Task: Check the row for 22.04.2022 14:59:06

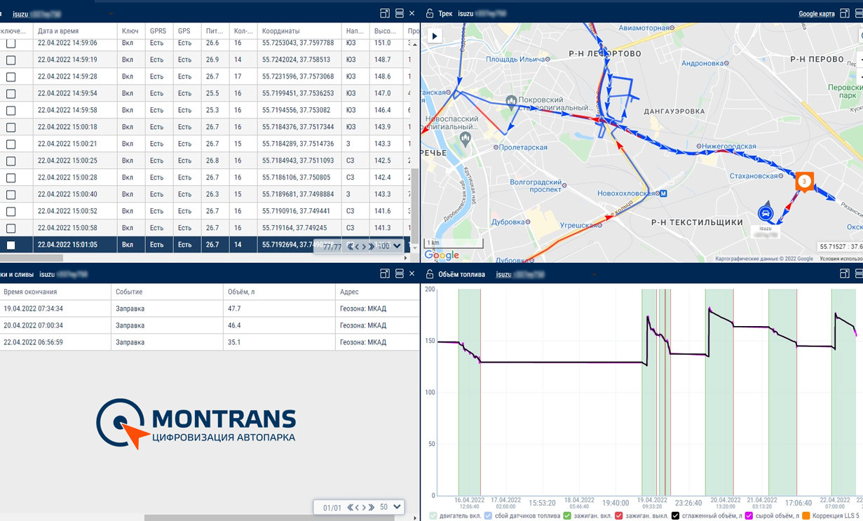Action: 11,43
